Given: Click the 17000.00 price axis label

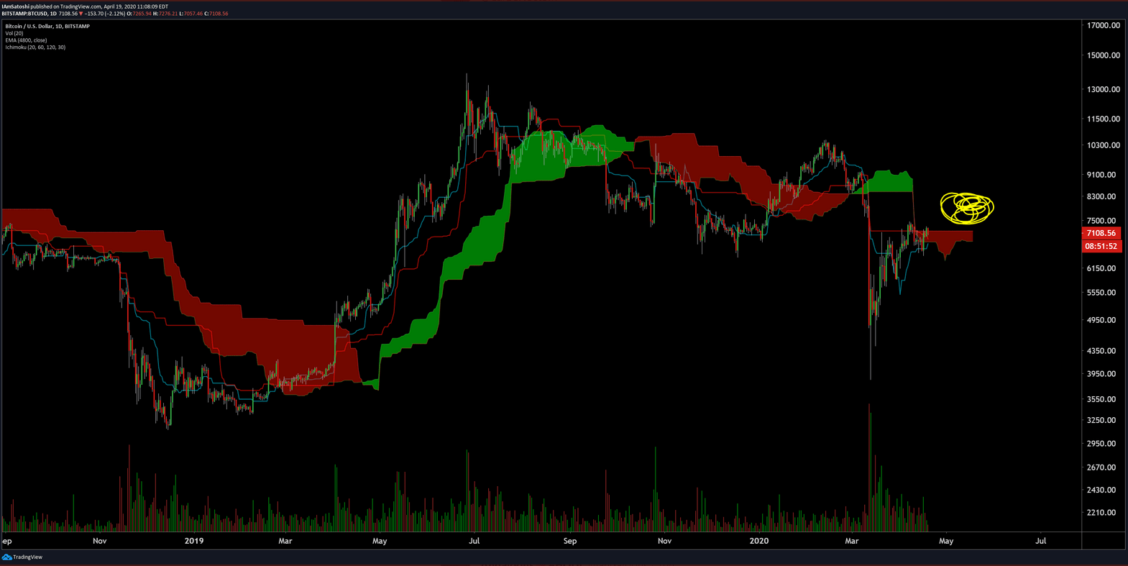Looking at the screenshot, I should (x=1104, y=25).
